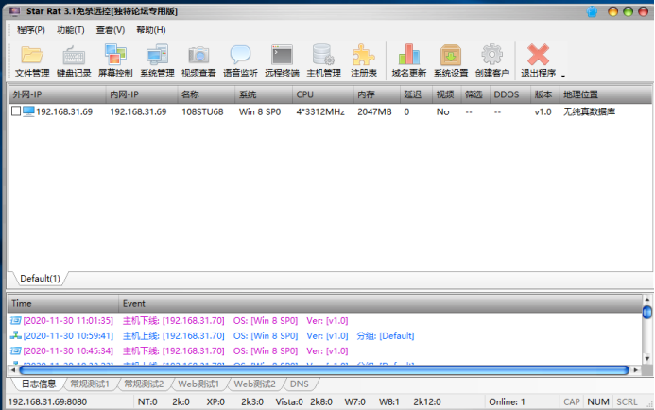655x410 pixels.
Task: Switch to the 常规测试2 tab
Action: pyautogui.click(x=144, y=384)
